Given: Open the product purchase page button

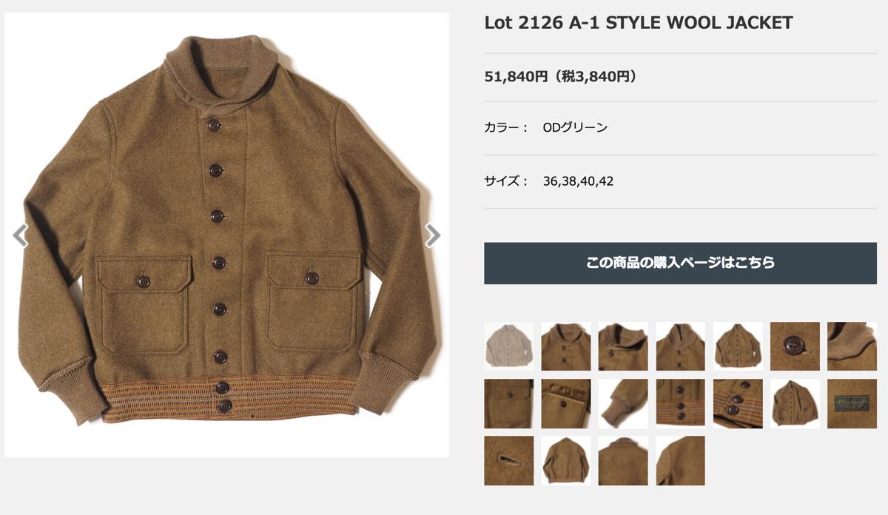Looking at the screenshot, I should click(x=680, y=263).
